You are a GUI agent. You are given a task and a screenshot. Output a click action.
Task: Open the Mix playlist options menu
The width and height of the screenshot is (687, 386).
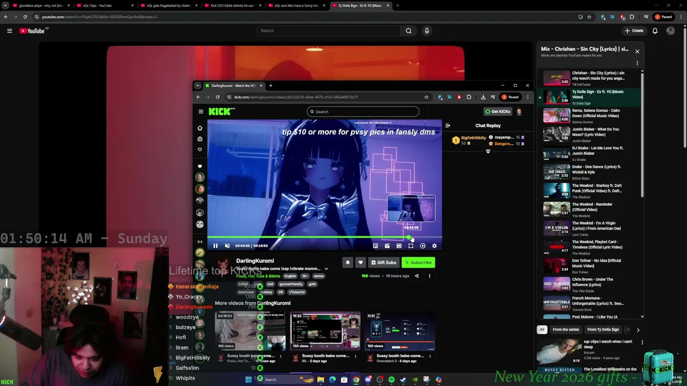click(637, 63)
